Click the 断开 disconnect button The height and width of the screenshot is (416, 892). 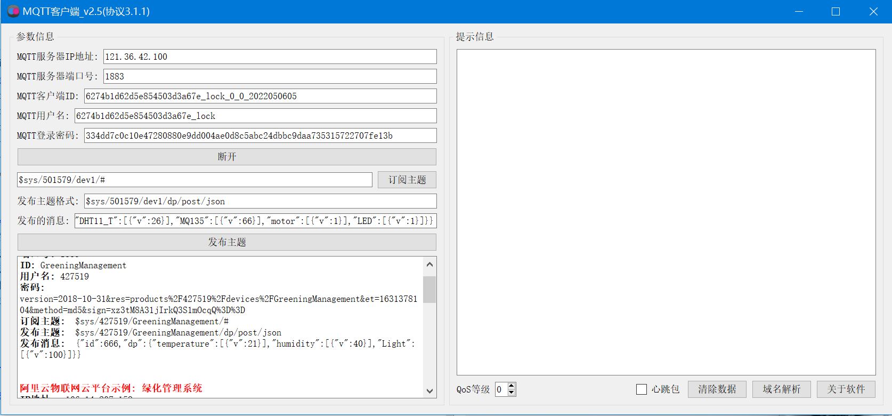click(x=227, y=157)
